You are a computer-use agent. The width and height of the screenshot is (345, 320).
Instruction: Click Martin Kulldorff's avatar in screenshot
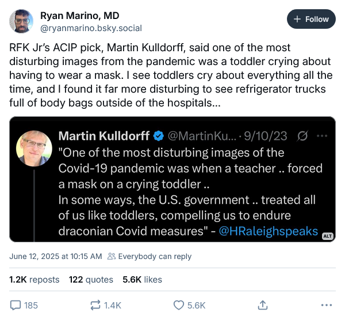tap(34, 149)
